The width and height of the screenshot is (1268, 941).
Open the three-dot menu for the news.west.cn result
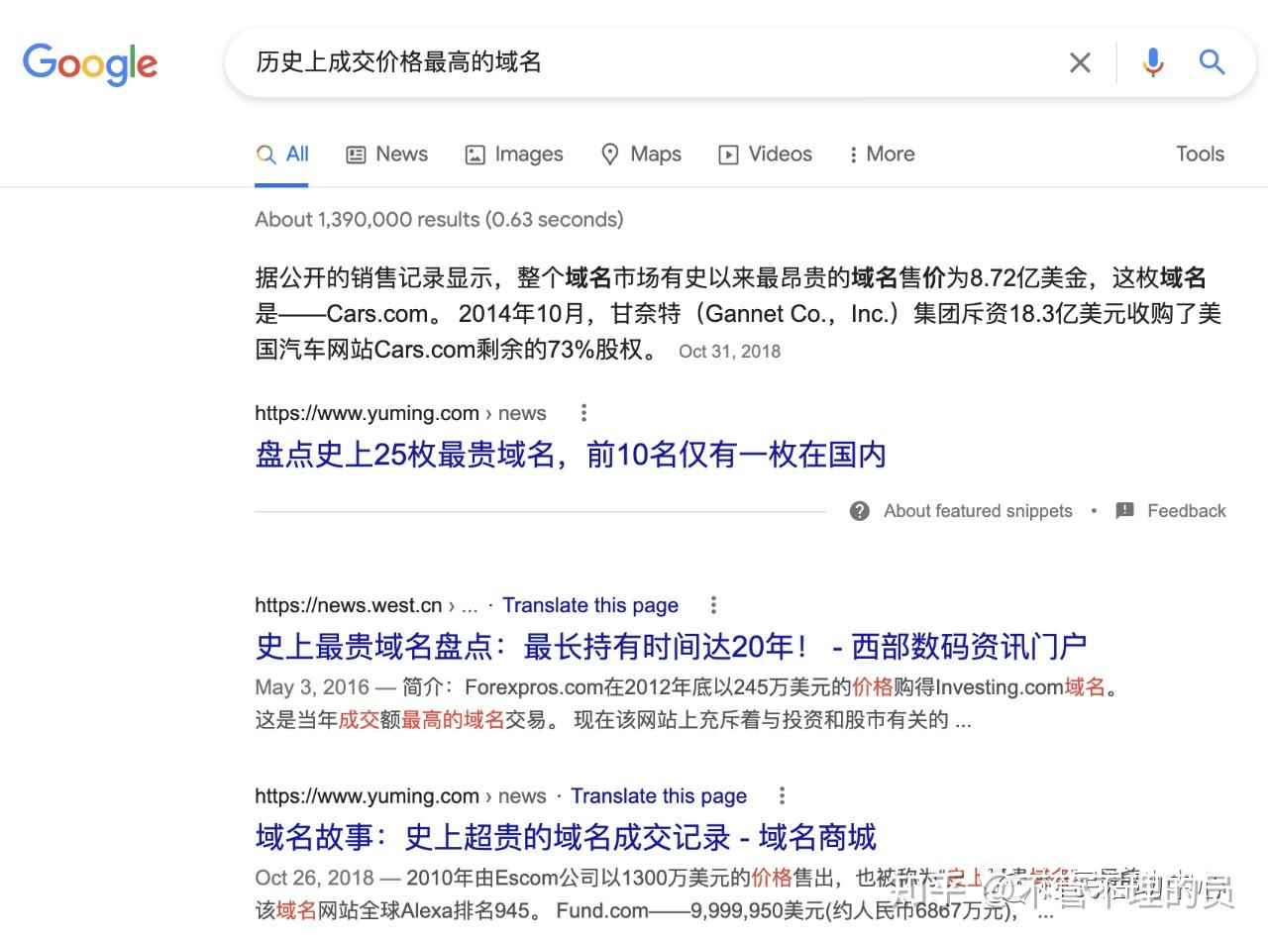[x=713, y=604]
